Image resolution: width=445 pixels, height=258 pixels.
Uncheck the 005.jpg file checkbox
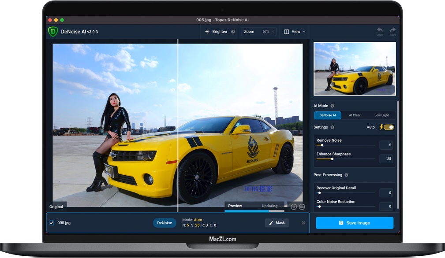pos(52,223)
